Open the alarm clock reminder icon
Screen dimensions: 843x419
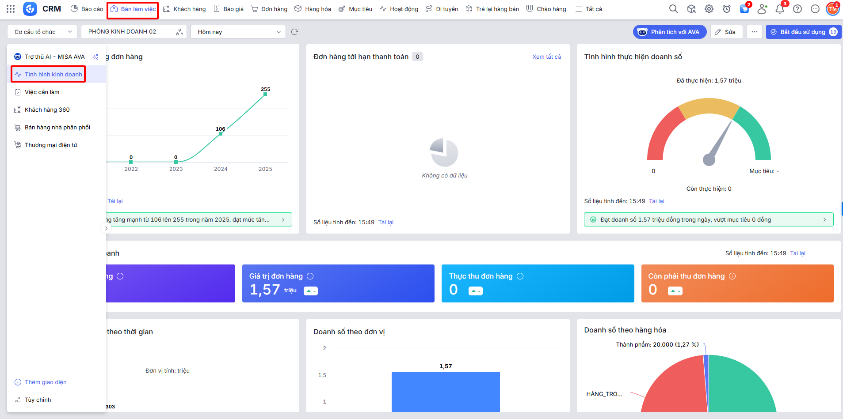(727, 9)
